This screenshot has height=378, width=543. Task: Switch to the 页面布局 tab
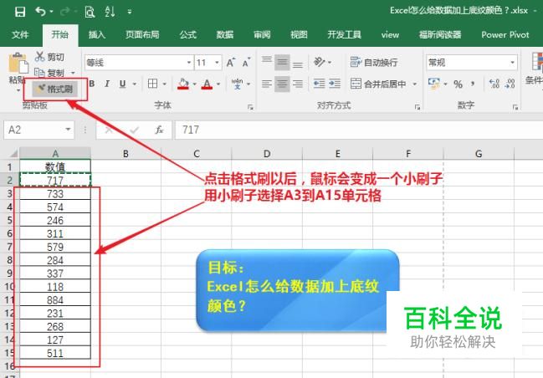(x=142, y=35)
